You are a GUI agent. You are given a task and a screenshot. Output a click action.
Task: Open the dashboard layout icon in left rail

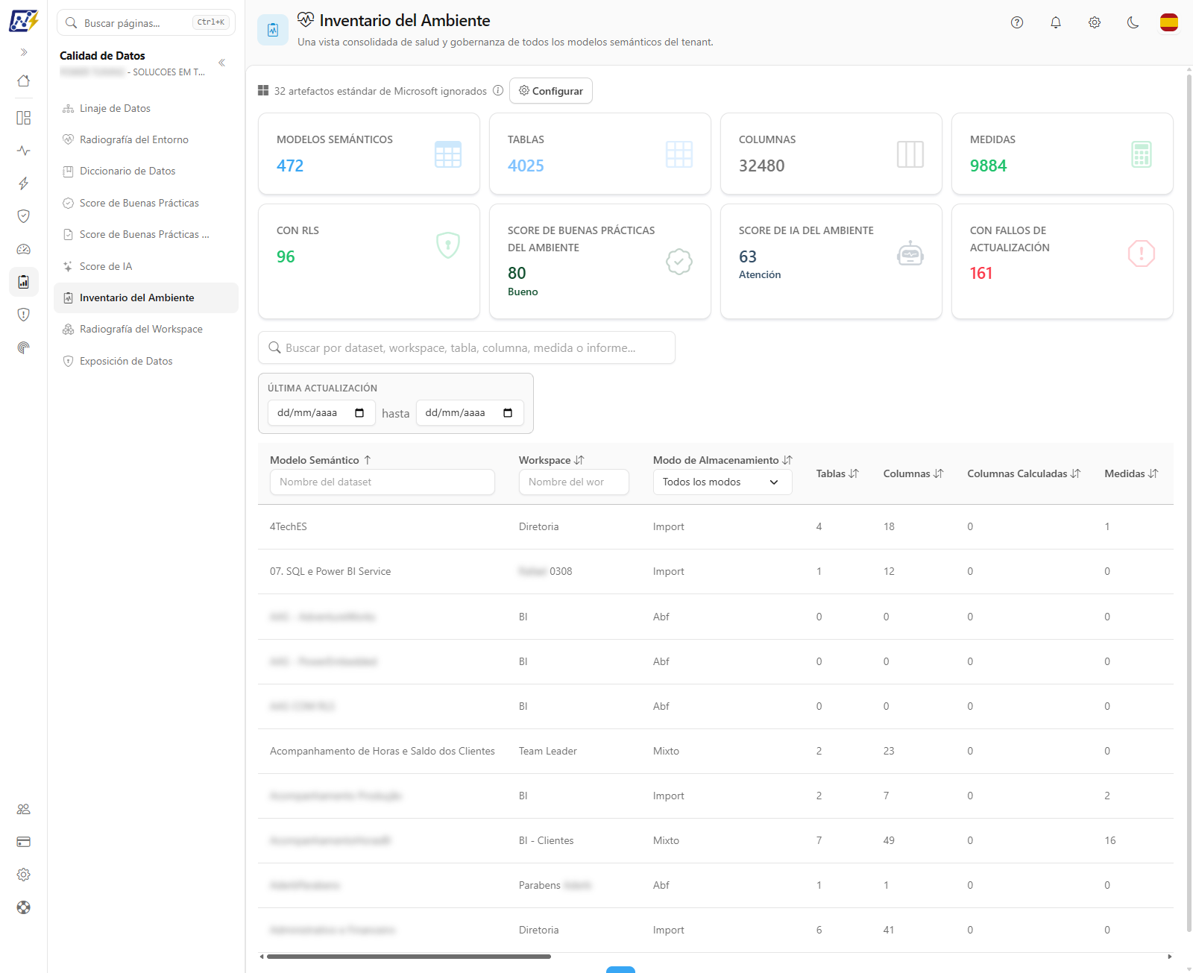tap(24, 118)
